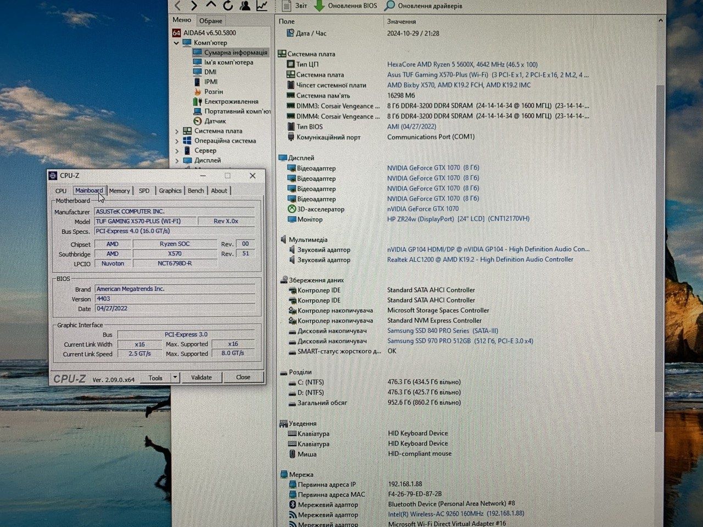Click Tools button in CPU-Z
Screen dimensions: 703x527
[x=155, y=378]
